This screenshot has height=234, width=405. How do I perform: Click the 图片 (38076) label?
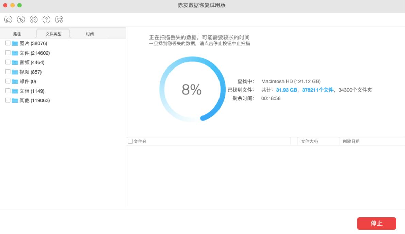(33, 43)
